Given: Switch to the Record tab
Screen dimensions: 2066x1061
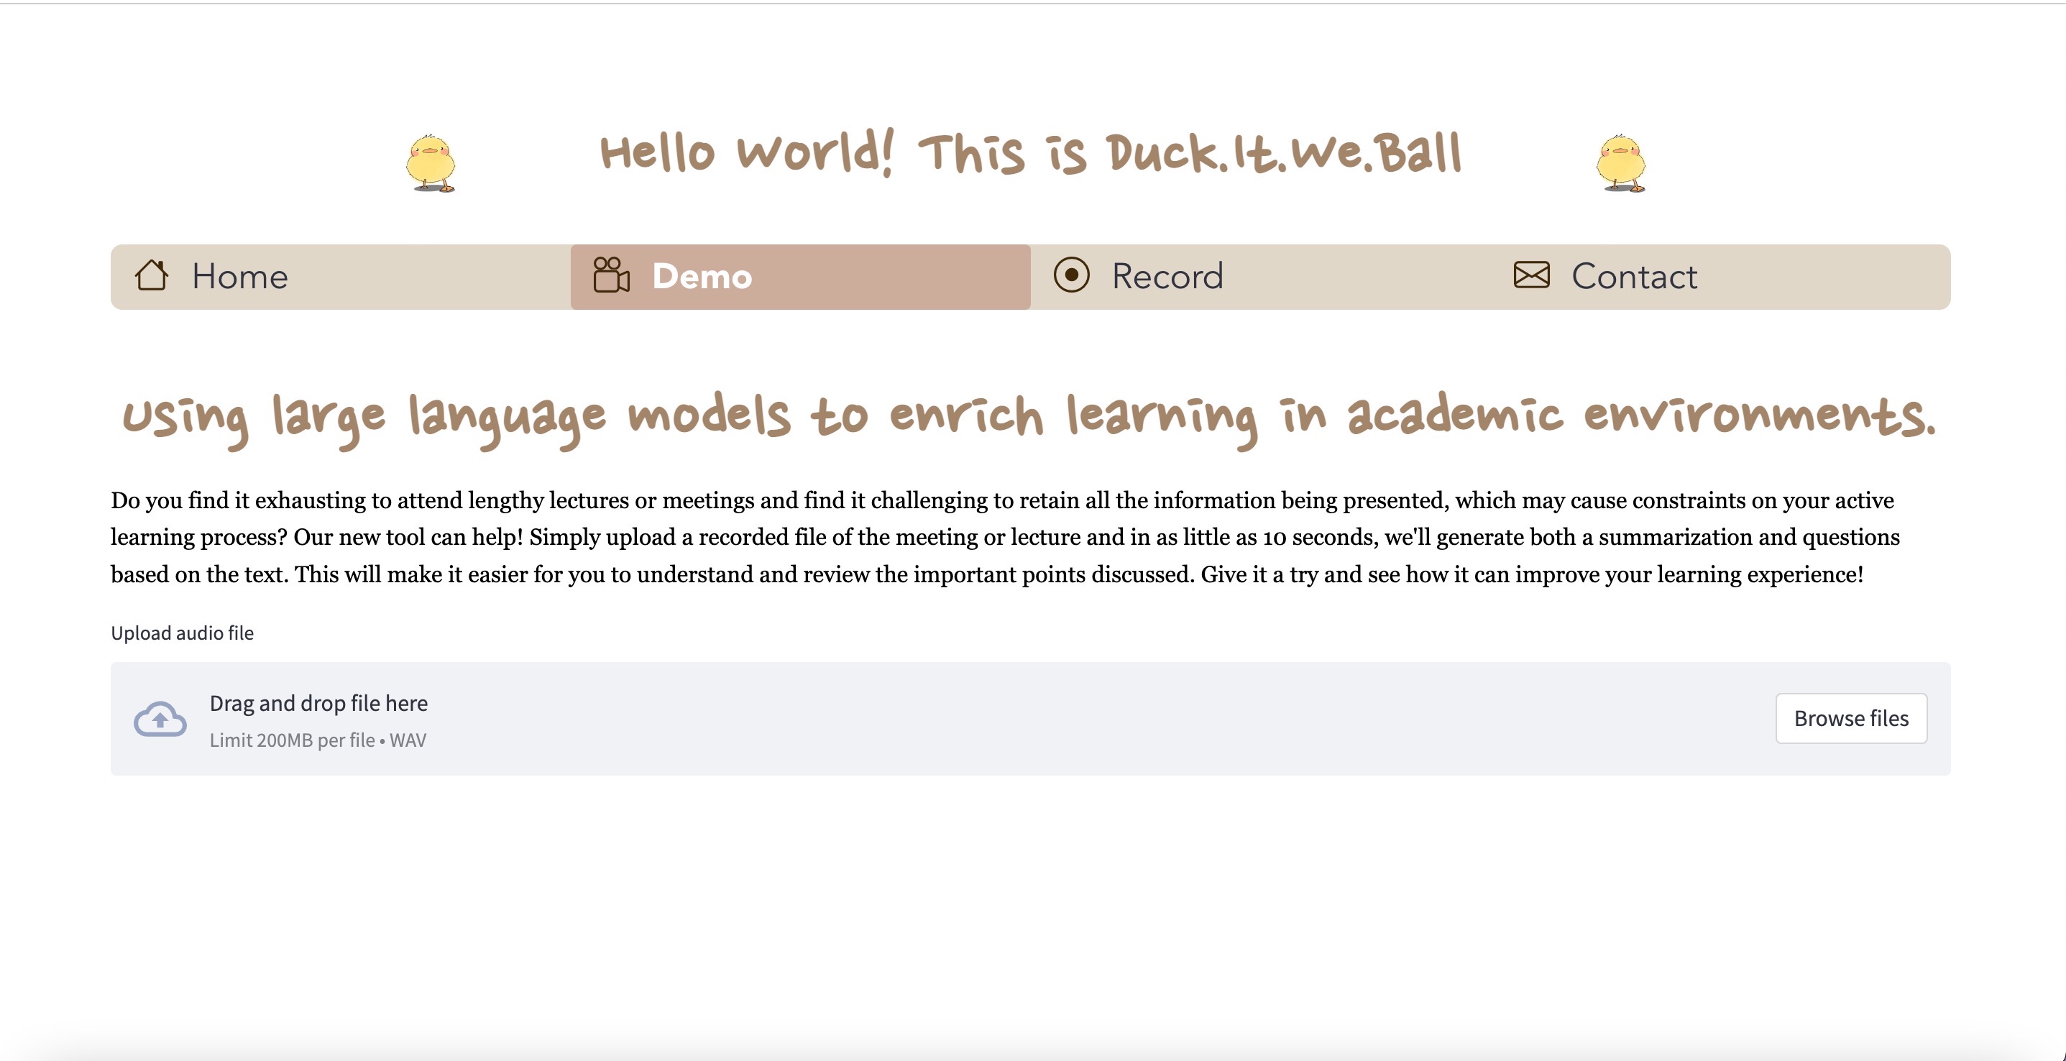Looking at the screenshot, I should click(1167, 277).
